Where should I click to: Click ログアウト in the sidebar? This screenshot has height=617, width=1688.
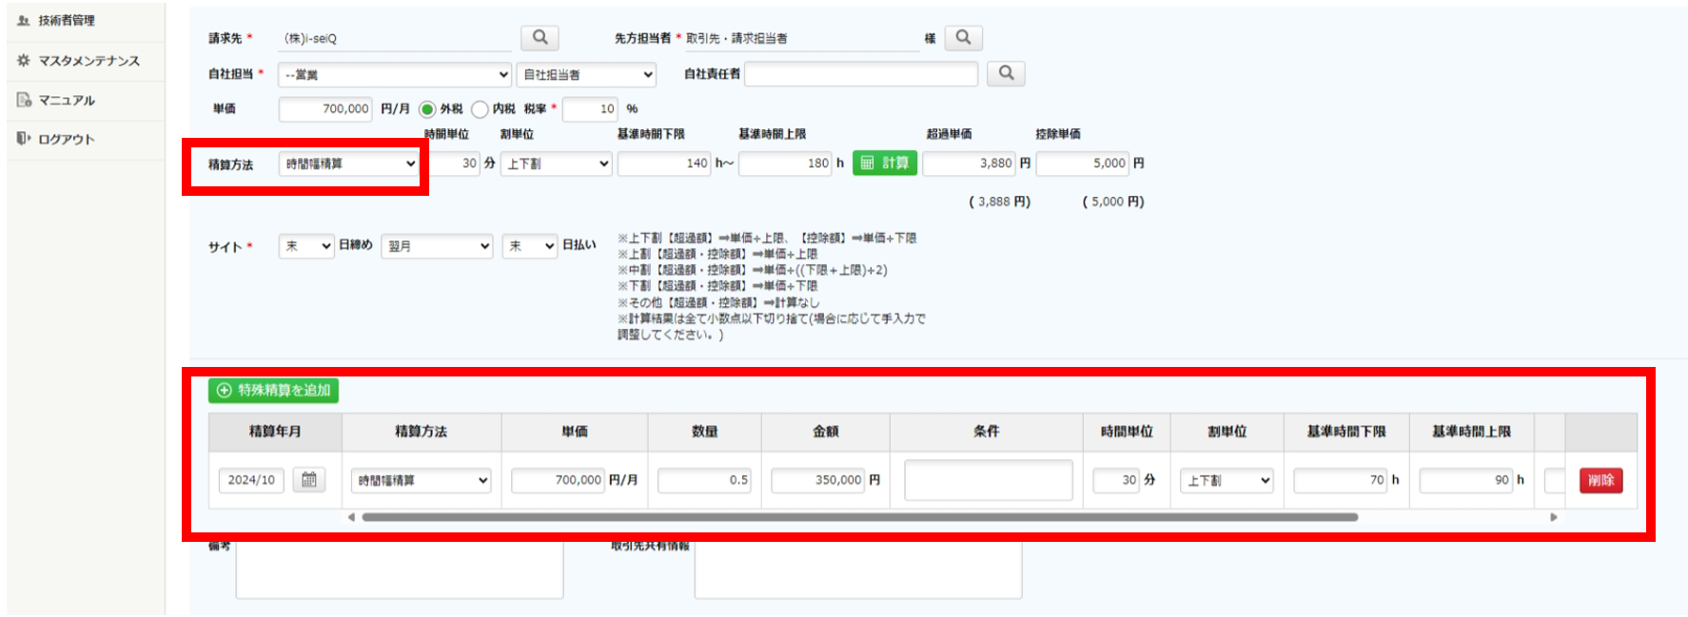click(66, 139)
